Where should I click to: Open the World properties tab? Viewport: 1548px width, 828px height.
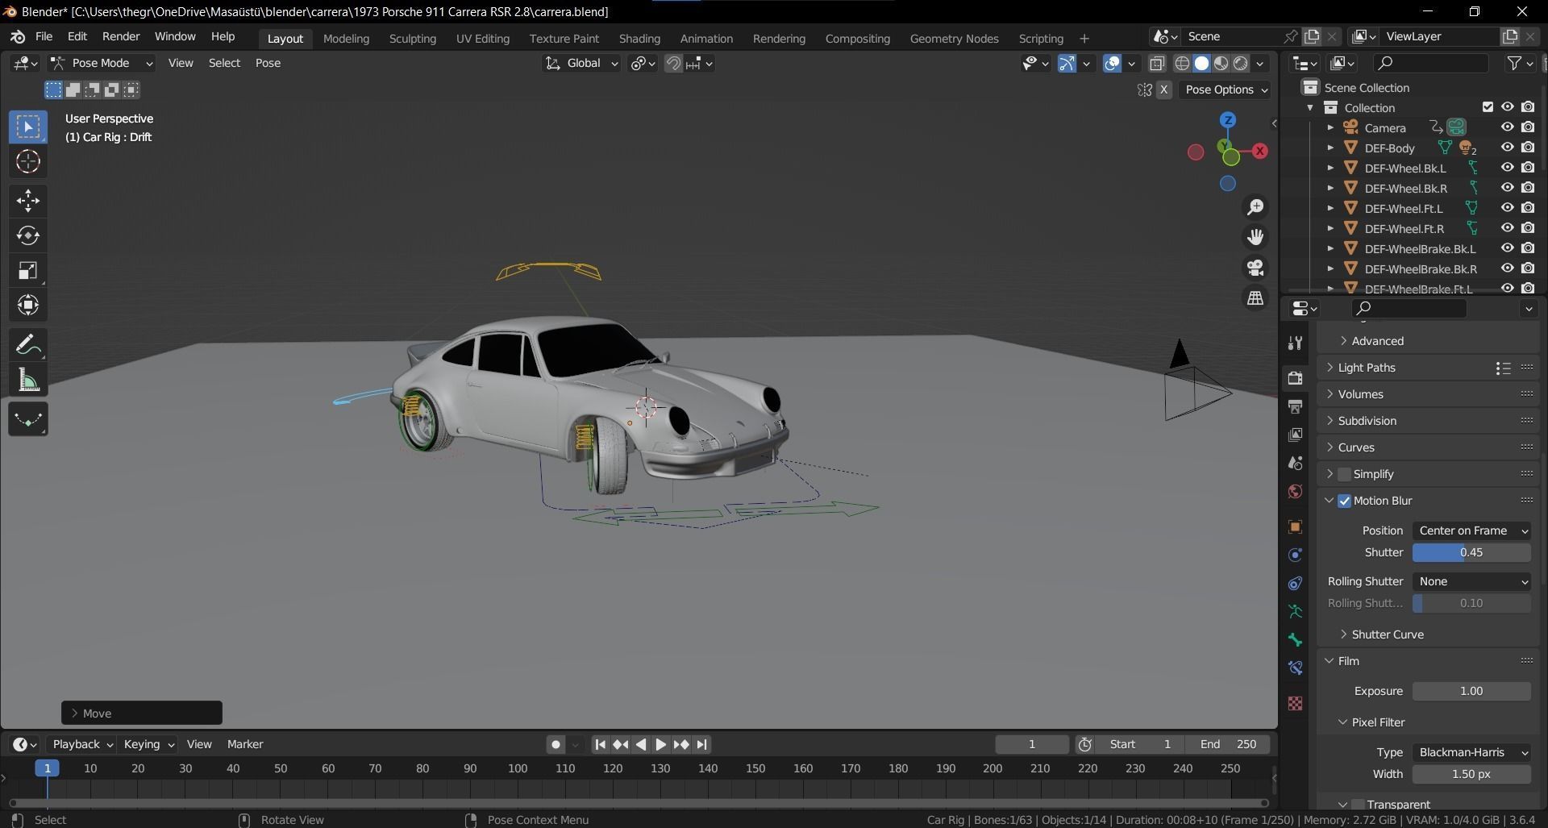pos(1295,492)
